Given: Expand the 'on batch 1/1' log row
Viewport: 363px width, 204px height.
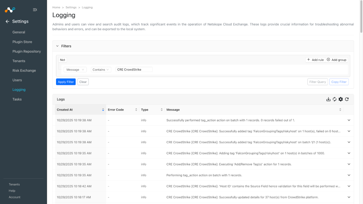Looking at the screenshot, I should click(x=349, y=142).
